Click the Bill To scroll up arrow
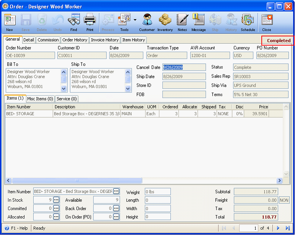Image resolution: width=295 pixels, height=235 pixels. pyautogui.click(x=64, y=72)
